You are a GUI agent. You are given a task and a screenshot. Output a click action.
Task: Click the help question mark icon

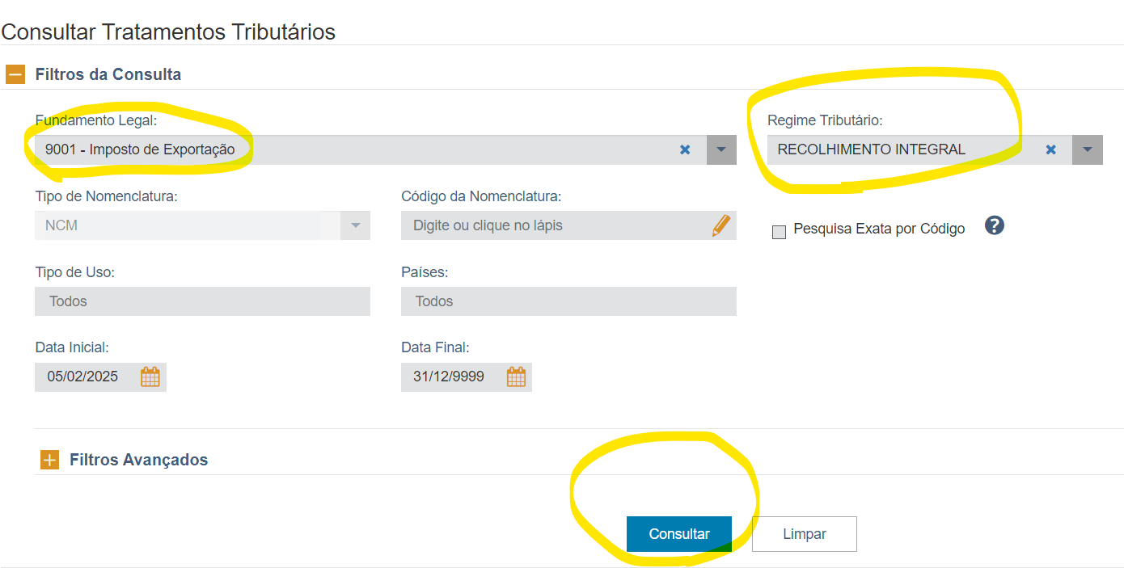pos(994,225)
